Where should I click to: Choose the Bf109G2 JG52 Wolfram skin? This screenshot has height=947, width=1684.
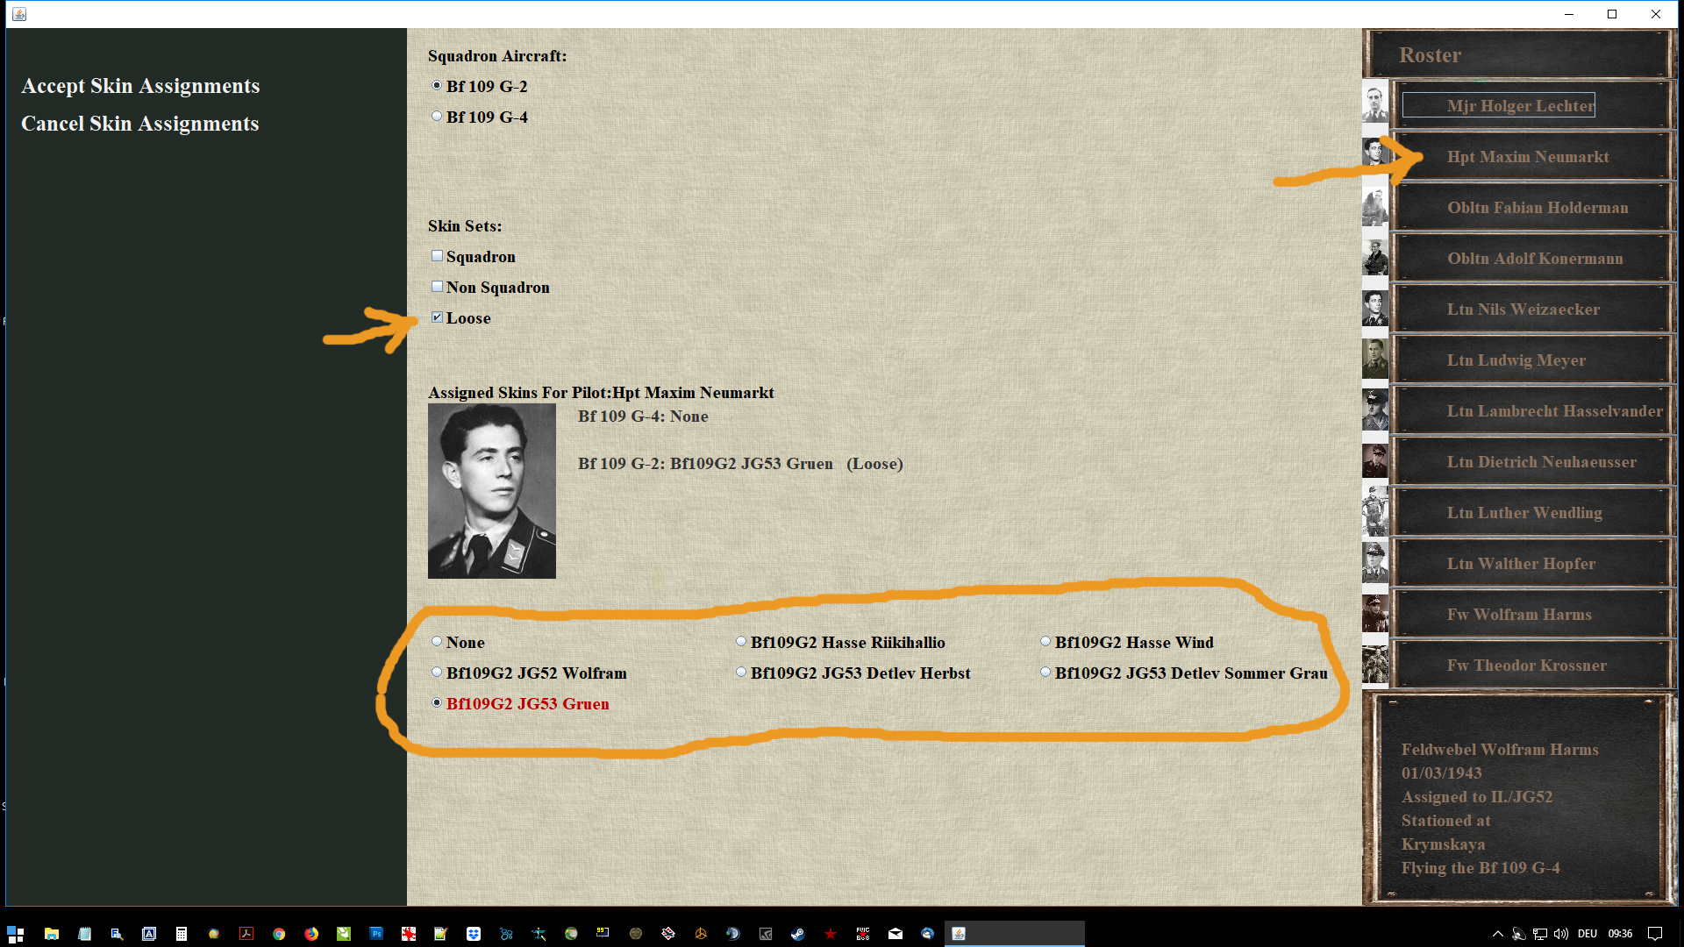tap(437, 673)
